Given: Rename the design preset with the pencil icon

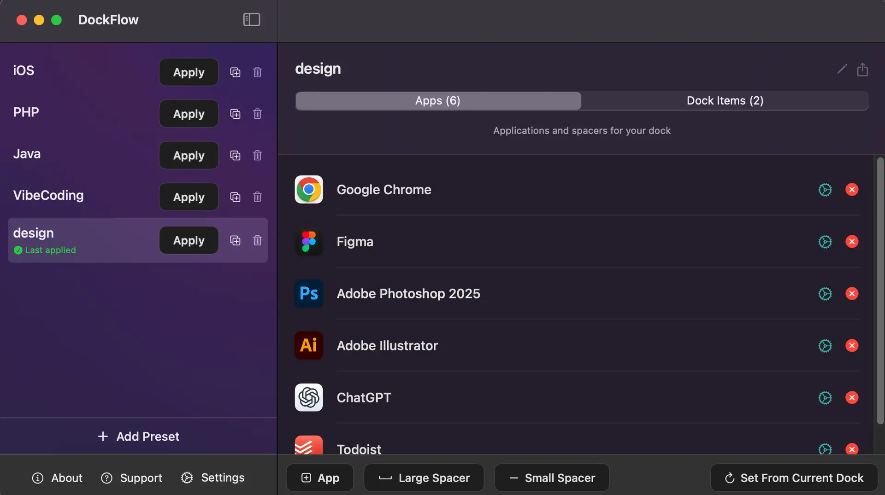Looking at the screenshot, I should [842, 69].
